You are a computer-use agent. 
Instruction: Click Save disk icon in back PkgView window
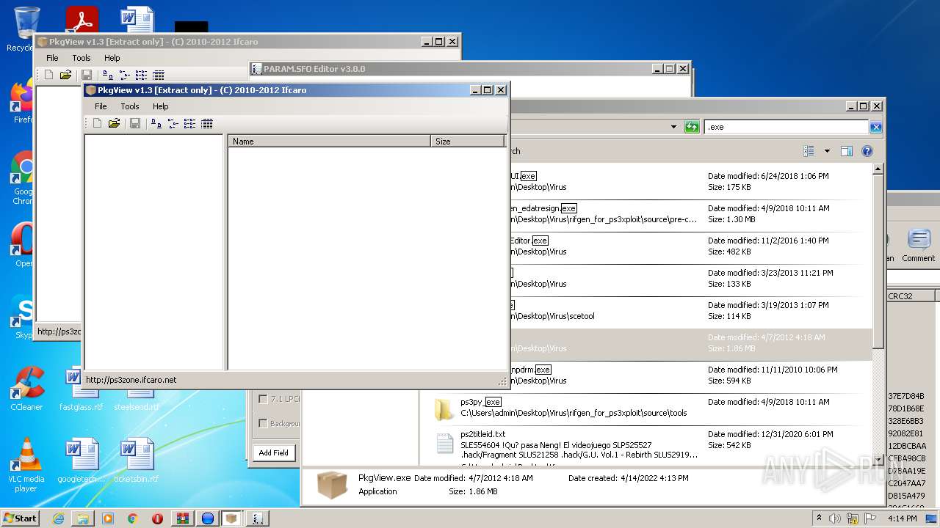tap(87, 75)
